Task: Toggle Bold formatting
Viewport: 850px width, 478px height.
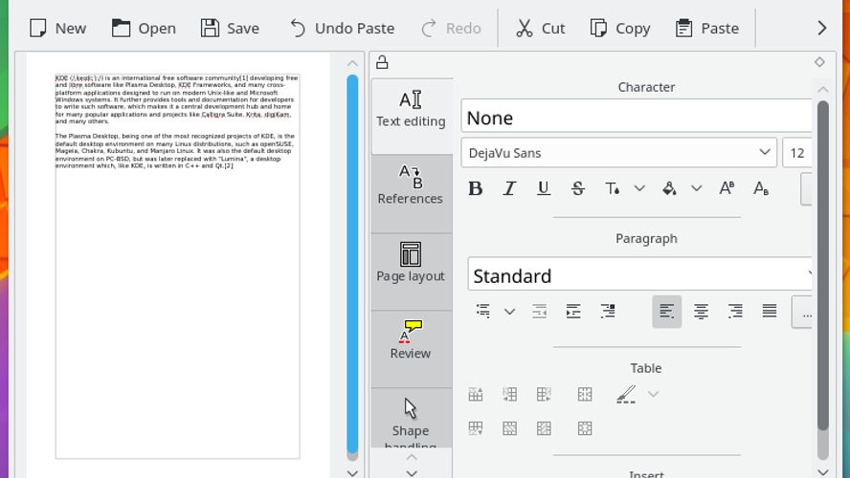Action: [x=476, y=188]
